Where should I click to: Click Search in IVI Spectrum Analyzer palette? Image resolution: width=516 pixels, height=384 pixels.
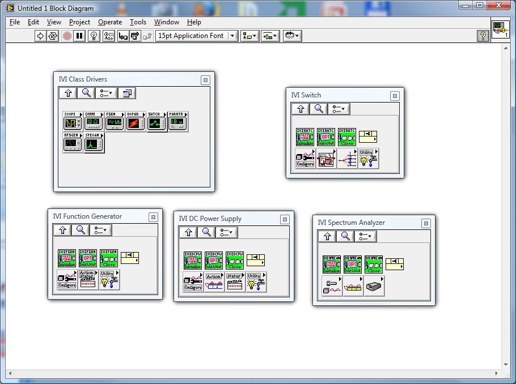coord(345,236)
